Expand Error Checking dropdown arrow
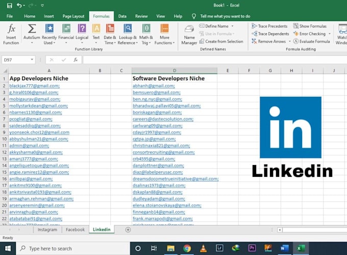This screenshot has height=255, width=347. click(330, 34)
